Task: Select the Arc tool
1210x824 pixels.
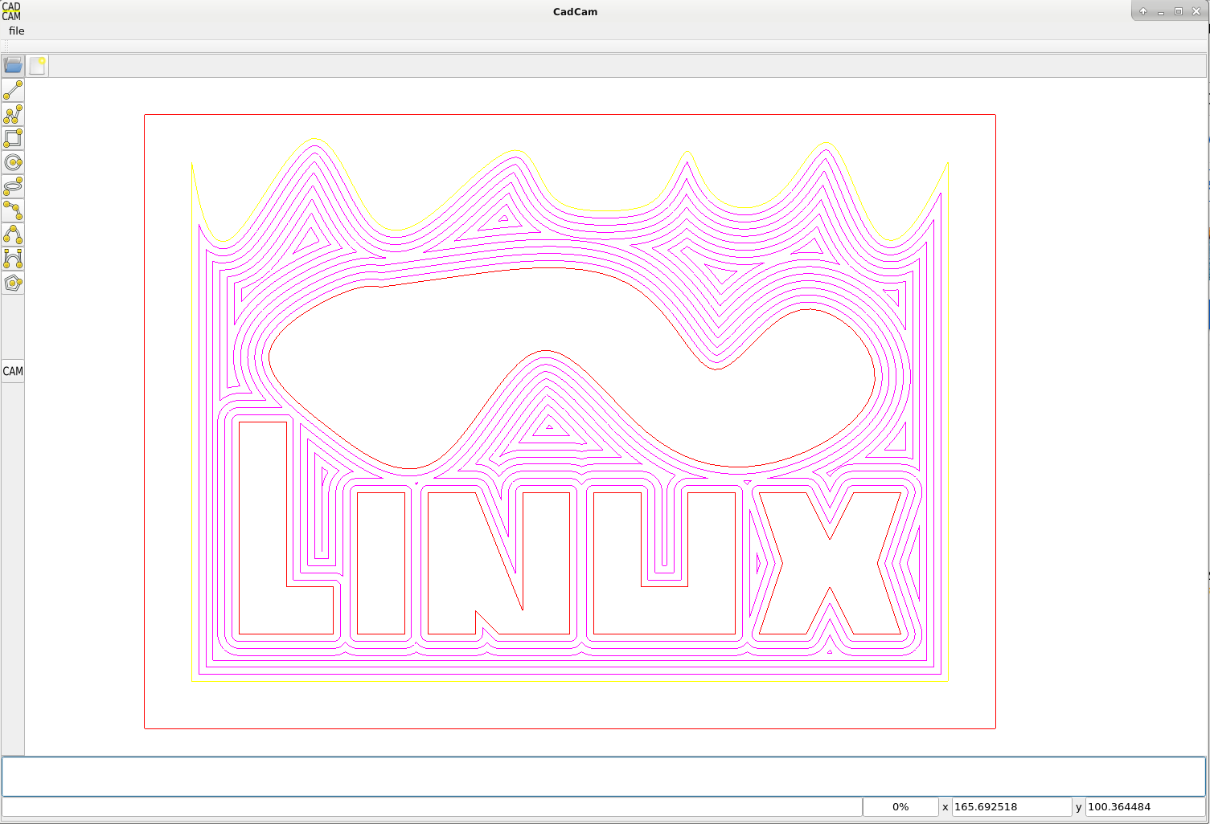Action: (13, 235)
